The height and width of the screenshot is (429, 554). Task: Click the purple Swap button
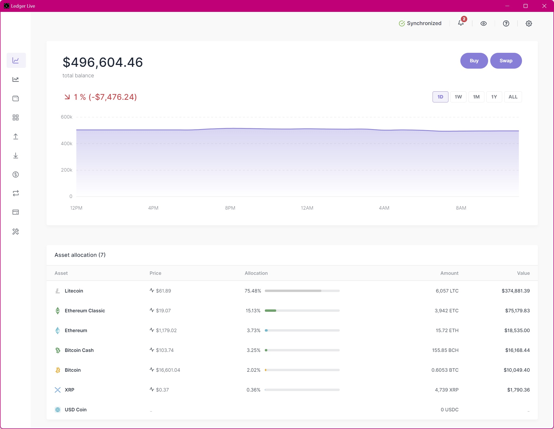pyautogui.click(x=506, y=61)
